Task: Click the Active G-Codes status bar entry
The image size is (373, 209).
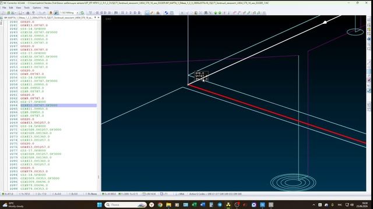Action: click(x=215, y=194)
